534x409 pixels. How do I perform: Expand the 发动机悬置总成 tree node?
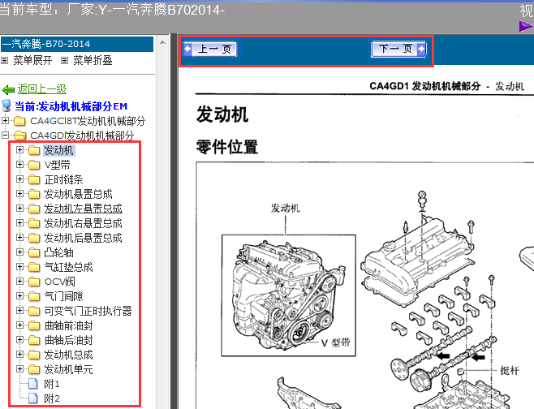(x=19, y=193)
